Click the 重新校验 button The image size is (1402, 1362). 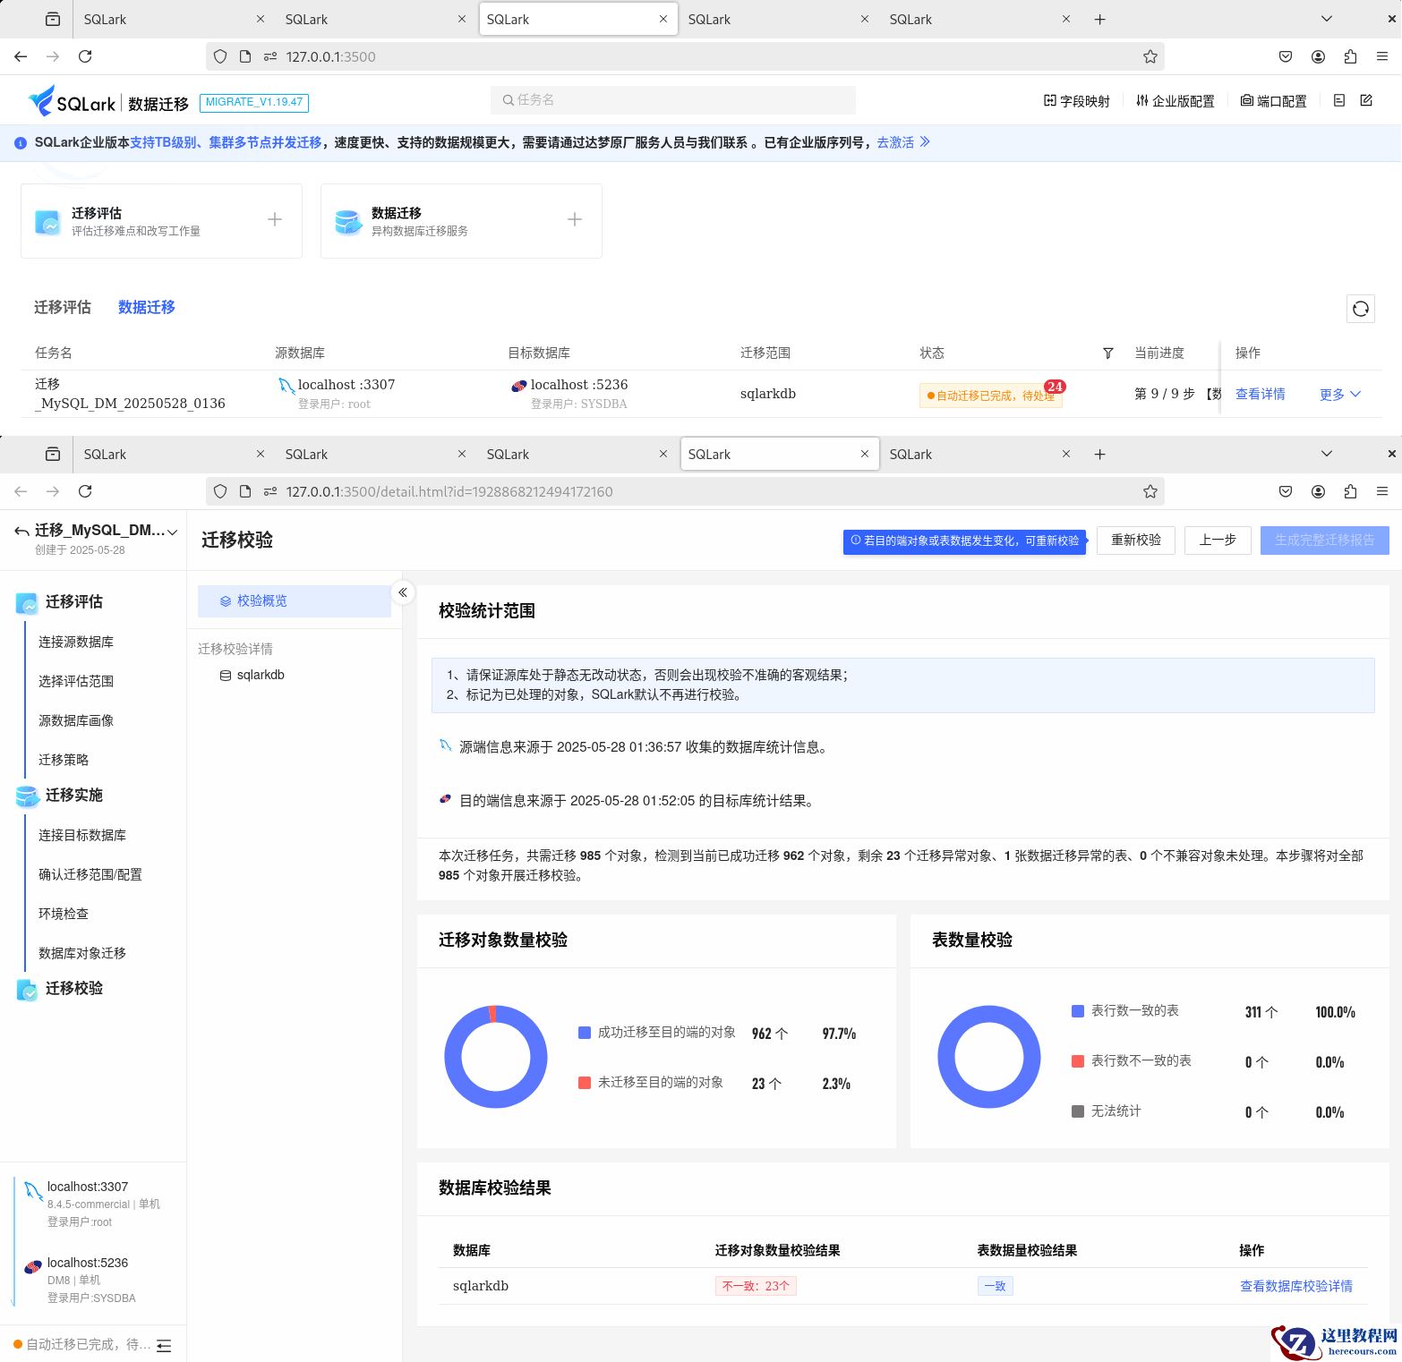click(1135, 541)
